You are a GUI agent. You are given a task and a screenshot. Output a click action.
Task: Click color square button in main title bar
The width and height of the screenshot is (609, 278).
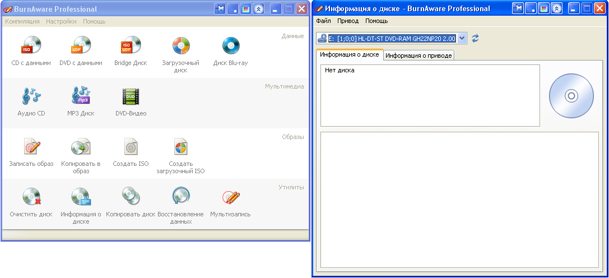click(x=245, y=9)
